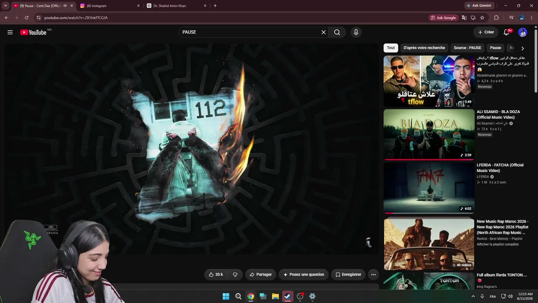Select the Source : PAUSE chip
Viewport: 538px width, 303px height.
[467, 48]
